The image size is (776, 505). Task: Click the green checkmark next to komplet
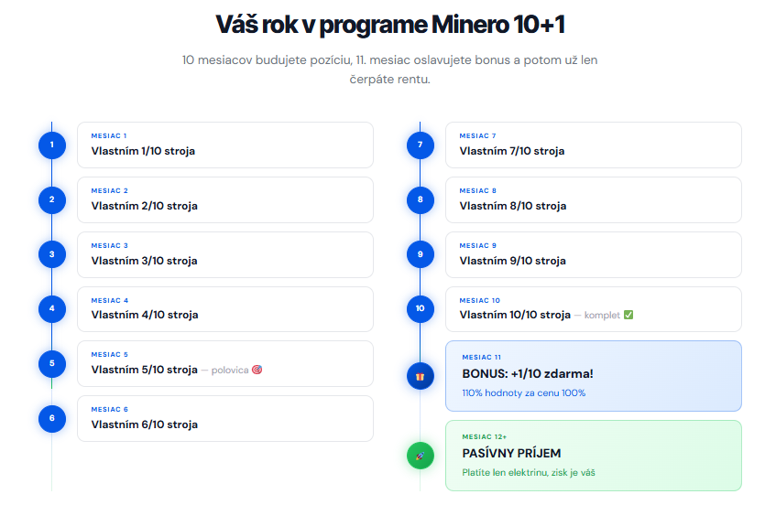click(628, 315)
